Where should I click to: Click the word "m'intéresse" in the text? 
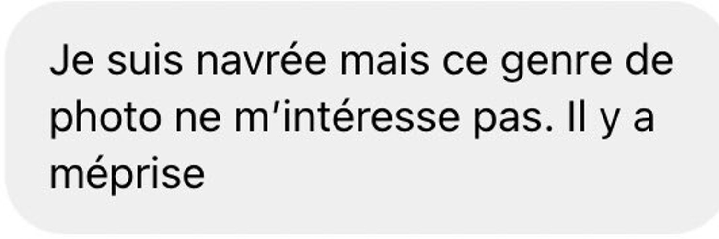(x=347, y=118)
